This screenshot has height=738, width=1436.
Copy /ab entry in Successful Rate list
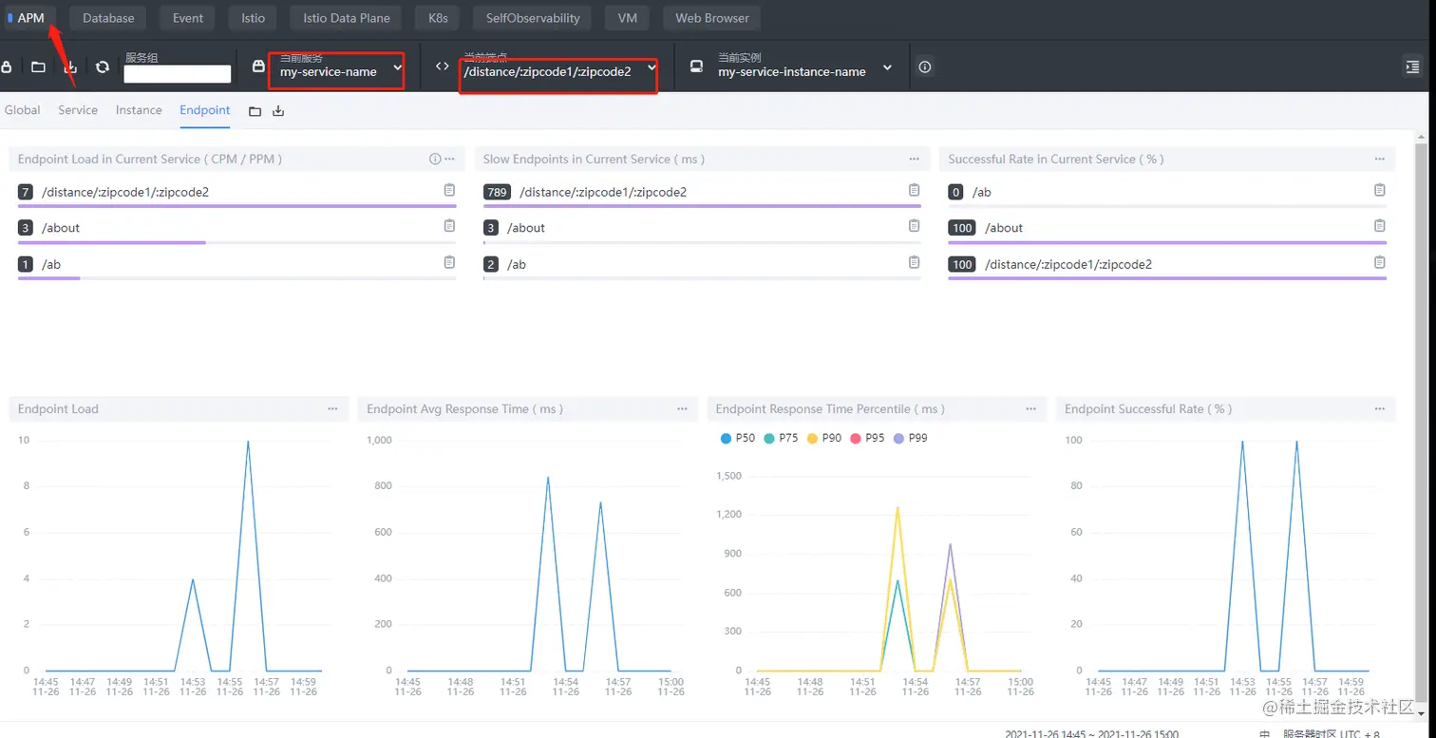point(1379,191)
